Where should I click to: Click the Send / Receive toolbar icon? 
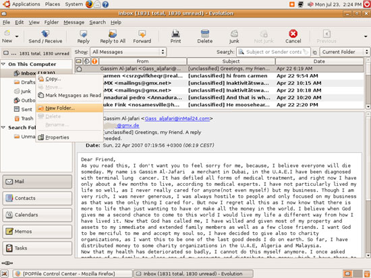45,34
